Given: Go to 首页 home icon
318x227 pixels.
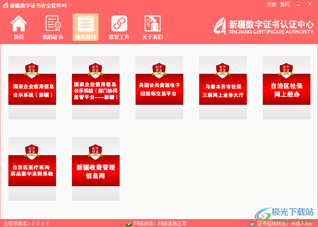Looking at the screenshot, I should click(x=19, y=24).
